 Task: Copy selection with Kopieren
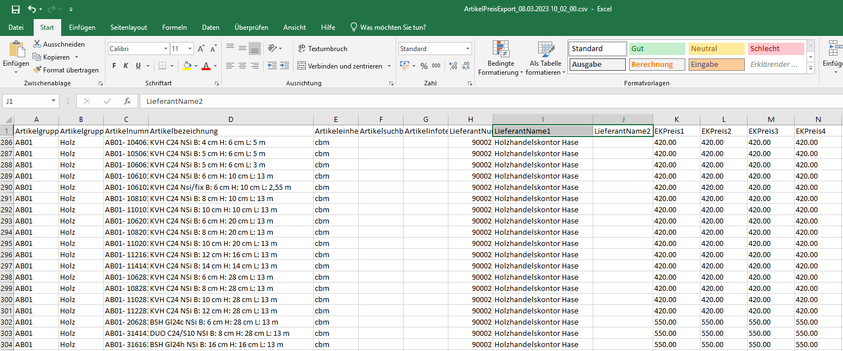(51, 57)
